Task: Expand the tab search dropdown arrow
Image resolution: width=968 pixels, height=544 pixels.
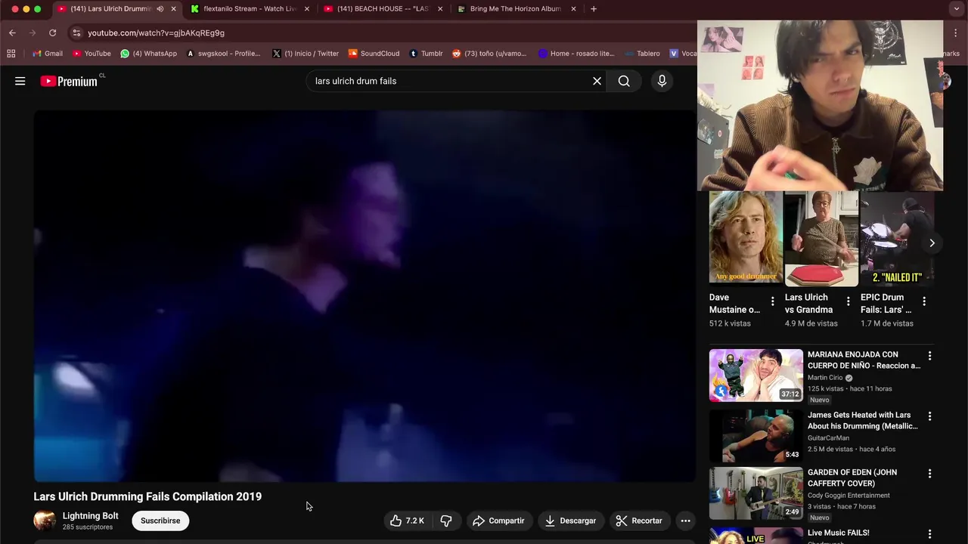Action: click(x=956, y=9)
